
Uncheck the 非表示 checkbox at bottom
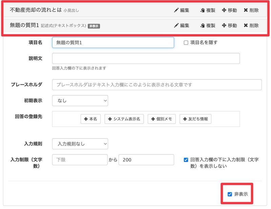230,194
